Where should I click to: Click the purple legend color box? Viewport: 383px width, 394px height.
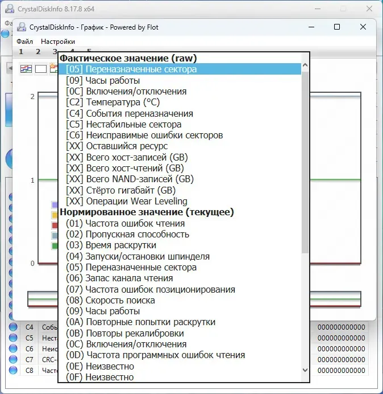(55, 205)
